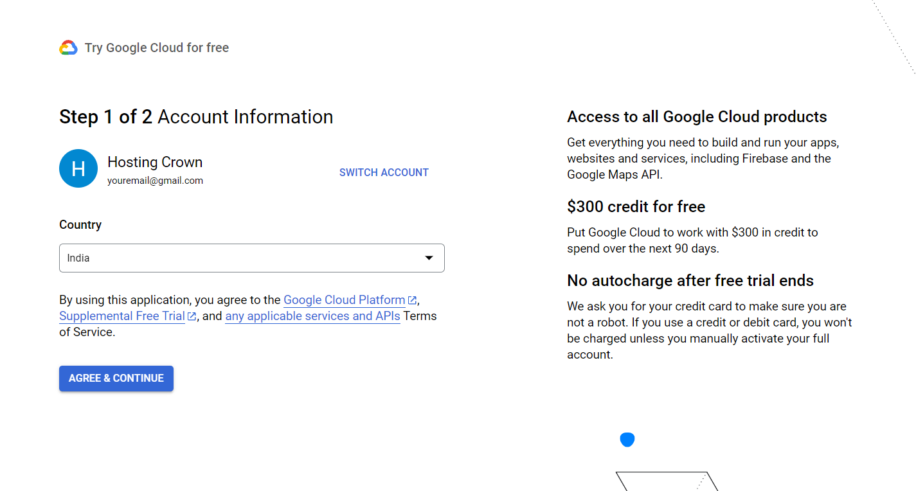
Task: Click the '$300 credit for free' heading
Action: pos(636,207)
